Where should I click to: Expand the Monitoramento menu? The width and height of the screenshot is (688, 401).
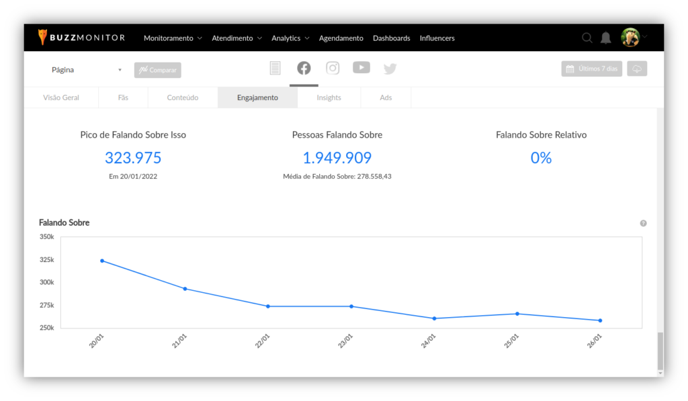pos(173,38)
